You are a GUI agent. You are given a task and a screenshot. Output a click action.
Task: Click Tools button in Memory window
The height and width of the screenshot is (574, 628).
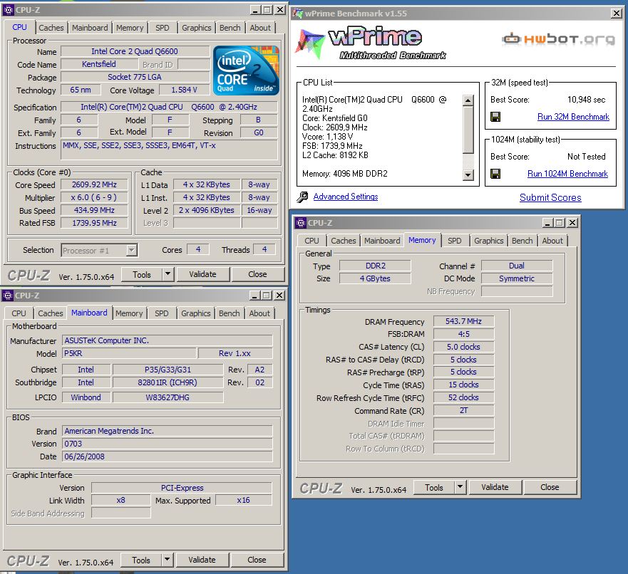pyautogui.click(x=434, y=487)
